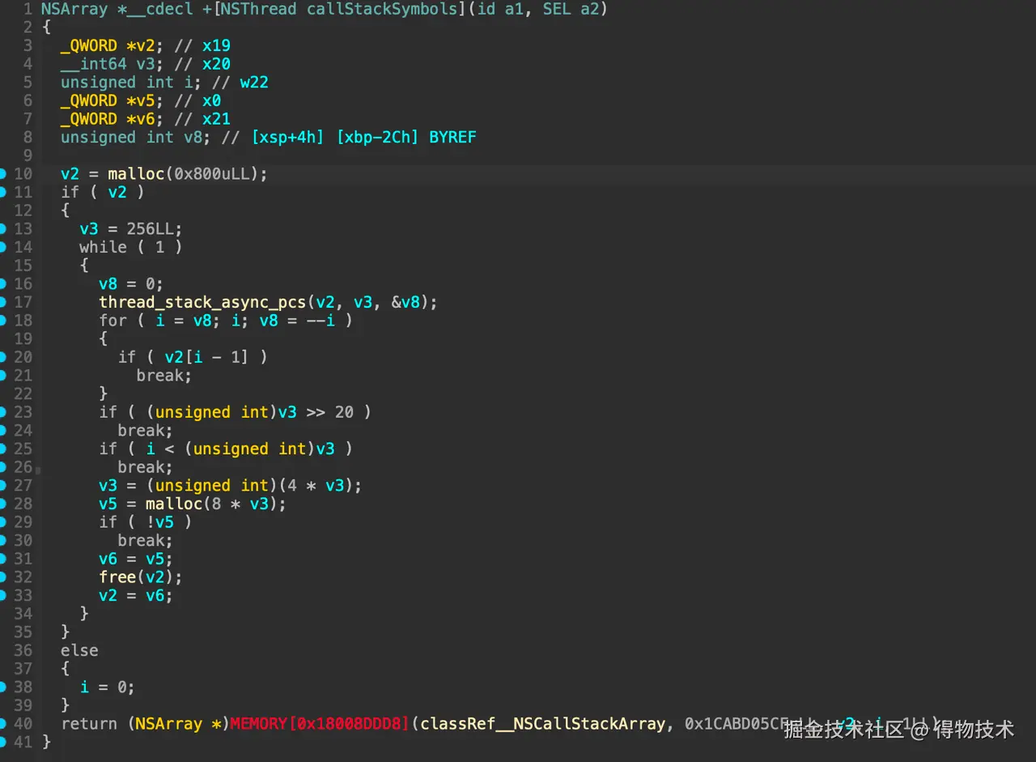Click the malloc(8 * v3) call

(x=212, y=504)
